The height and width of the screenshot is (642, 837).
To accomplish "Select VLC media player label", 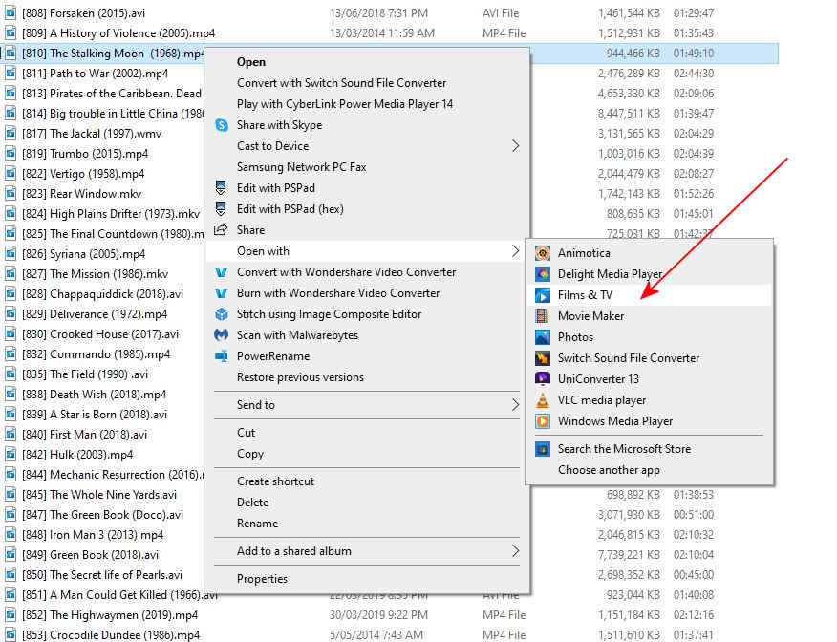I will point(602,400).
